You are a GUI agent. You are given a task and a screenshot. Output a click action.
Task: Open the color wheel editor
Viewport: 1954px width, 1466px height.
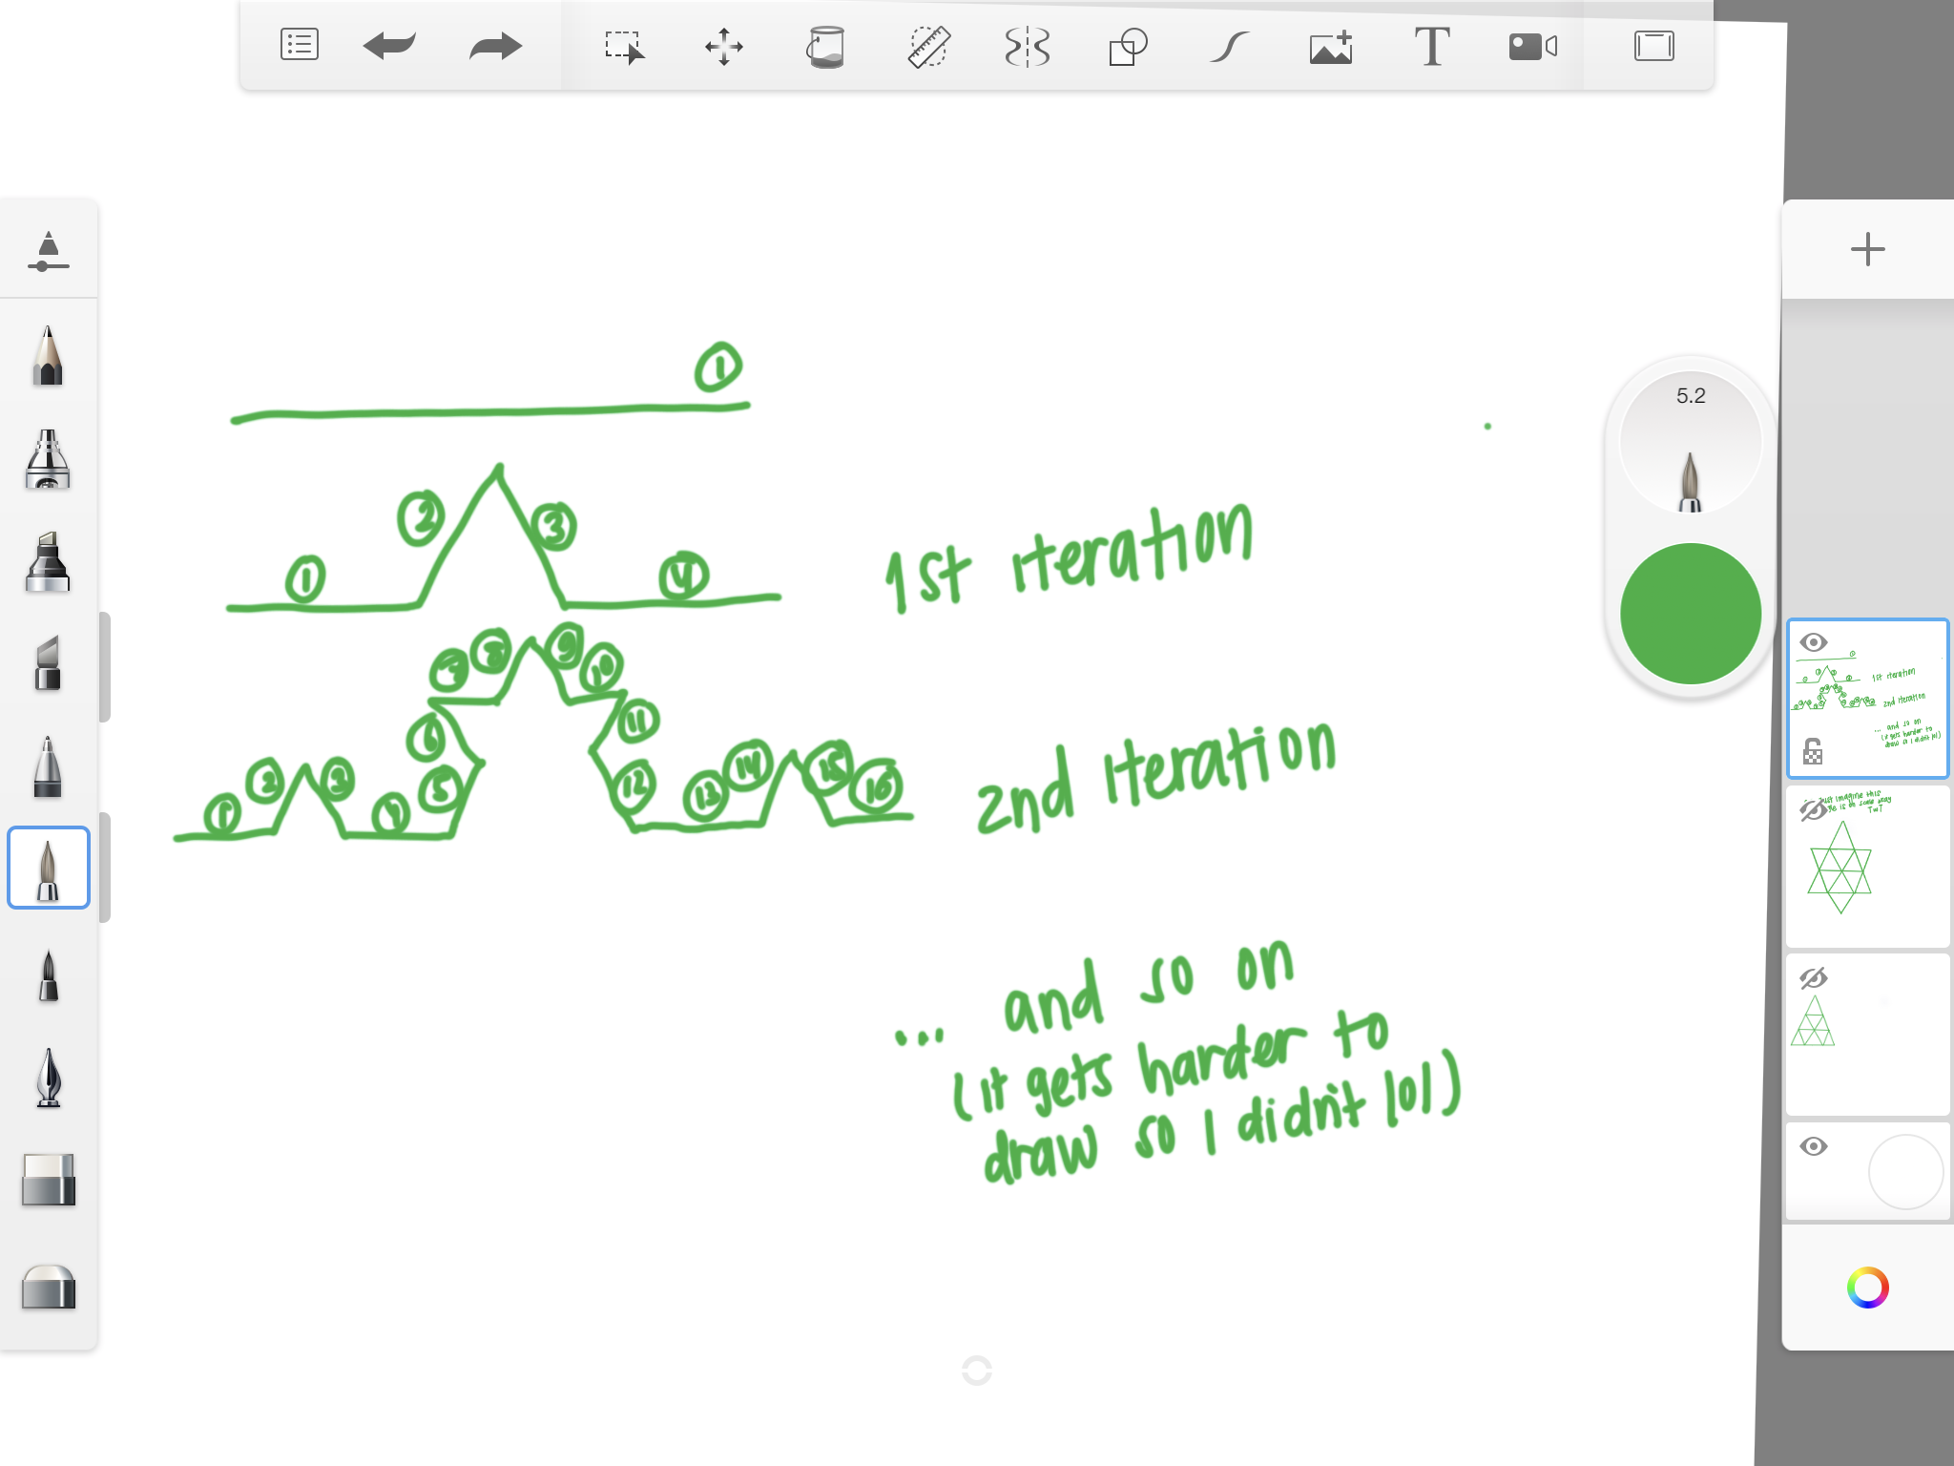click(x=1867, y=1288)
